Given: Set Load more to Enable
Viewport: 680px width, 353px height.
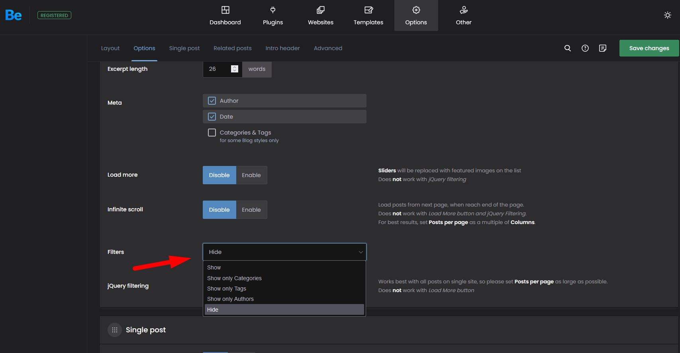Looking at the screenshot, I should (251, 175).
